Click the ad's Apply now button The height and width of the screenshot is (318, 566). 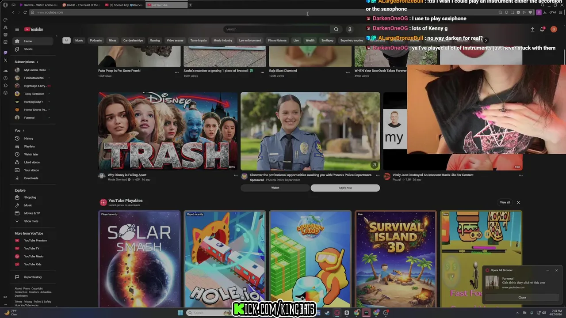point(345,188)
